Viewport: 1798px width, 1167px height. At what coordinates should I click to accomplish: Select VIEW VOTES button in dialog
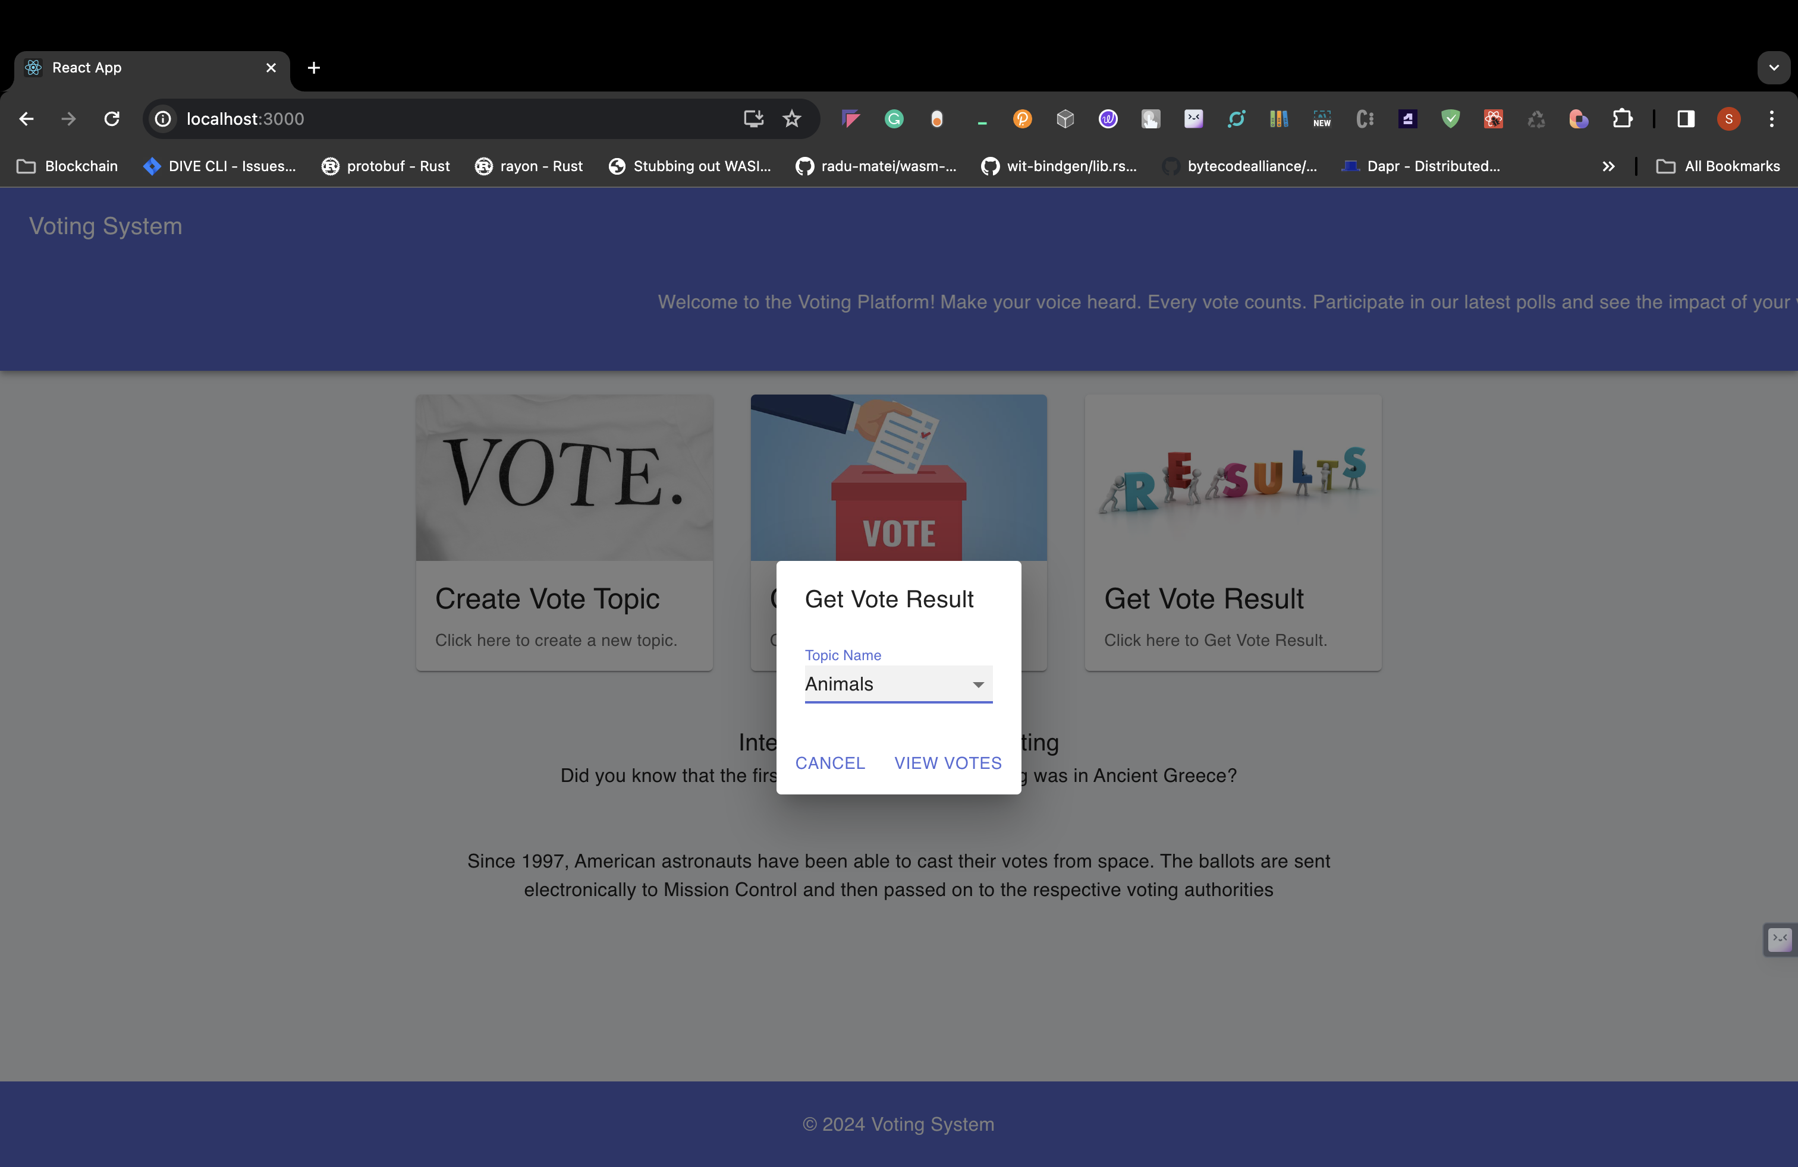click(948, 762)
